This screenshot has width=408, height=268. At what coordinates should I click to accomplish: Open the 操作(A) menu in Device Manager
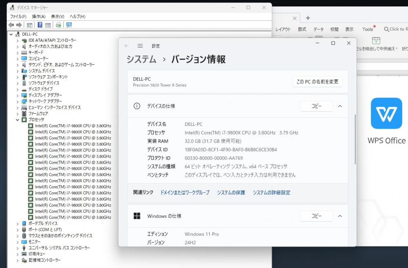[x=39, y=16]
